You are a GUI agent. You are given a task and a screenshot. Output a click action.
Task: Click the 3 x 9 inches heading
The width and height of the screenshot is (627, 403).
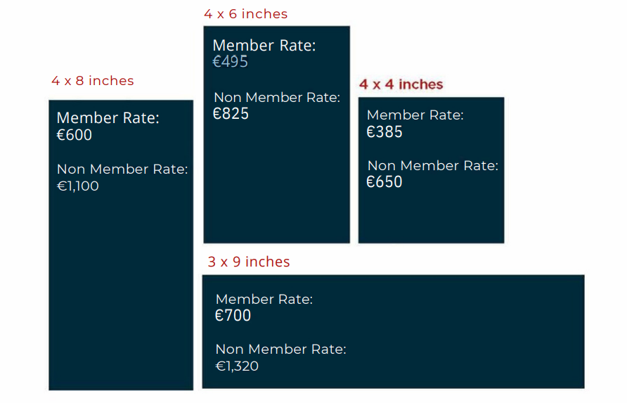pos(249,262)
